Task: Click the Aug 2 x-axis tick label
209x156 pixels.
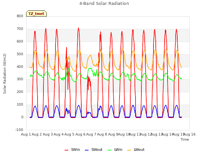Action: 37,134
